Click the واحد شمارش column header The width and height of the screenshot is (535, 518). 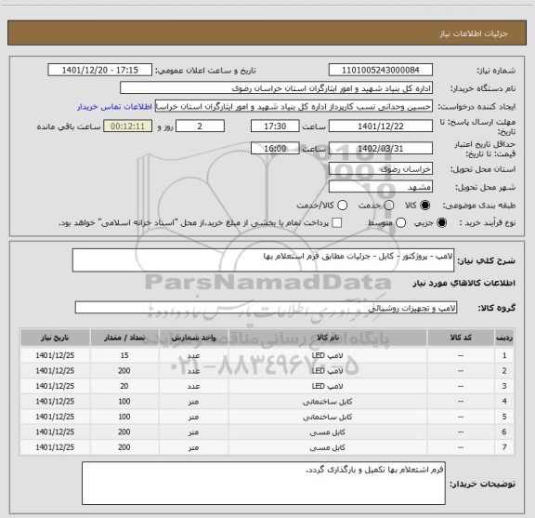[x=193, y=338]
